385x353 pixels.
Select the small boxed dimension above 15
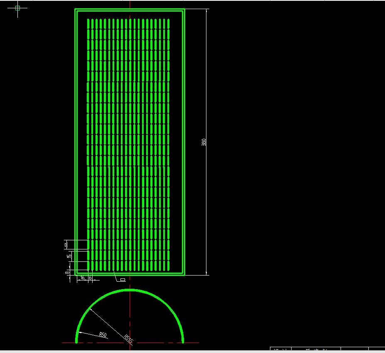[66, 244]
